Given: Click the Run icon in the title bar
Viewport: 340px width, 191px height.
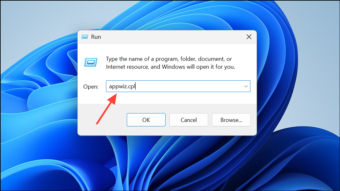Looking at the screenshot, I should click(85, 37).
